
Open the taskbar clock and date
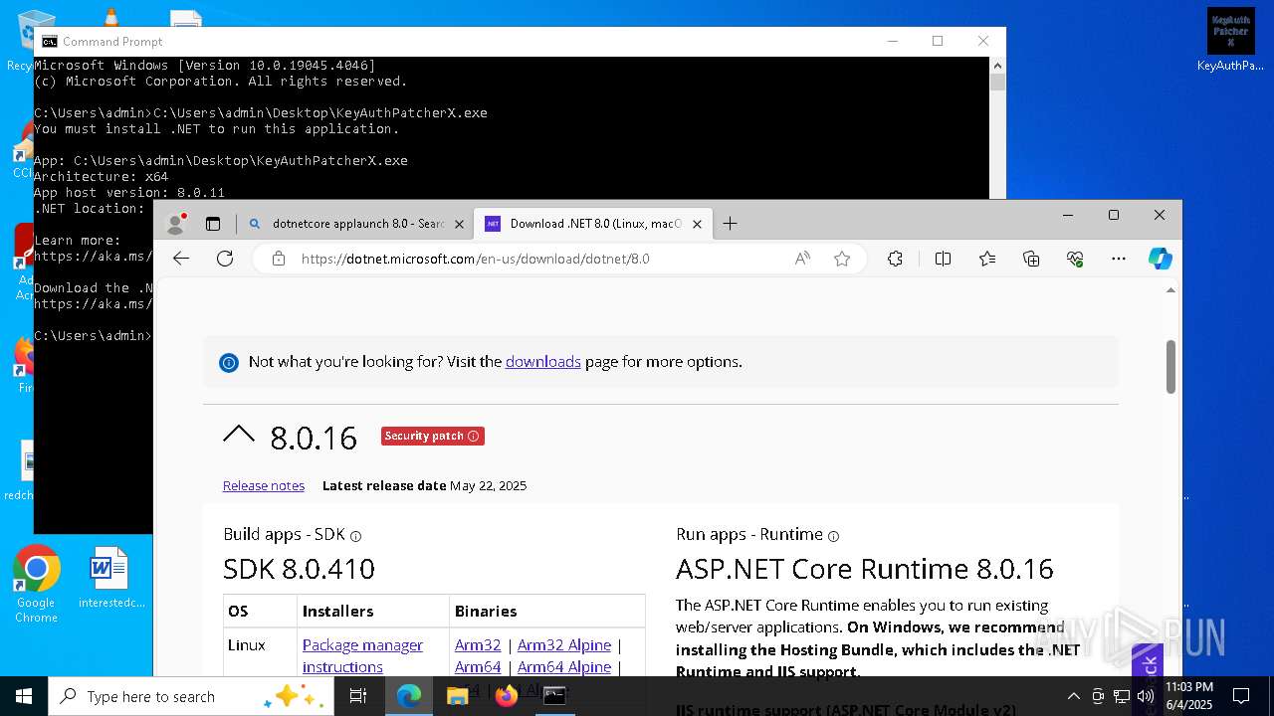point(1189,696)
